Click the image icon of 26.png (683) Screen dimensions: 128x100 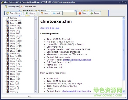tap(8, 74)
